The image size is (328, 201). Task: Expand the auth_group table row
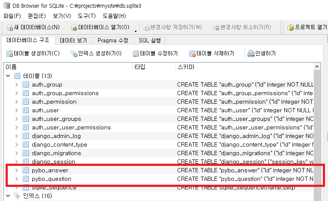click(16, 84)
